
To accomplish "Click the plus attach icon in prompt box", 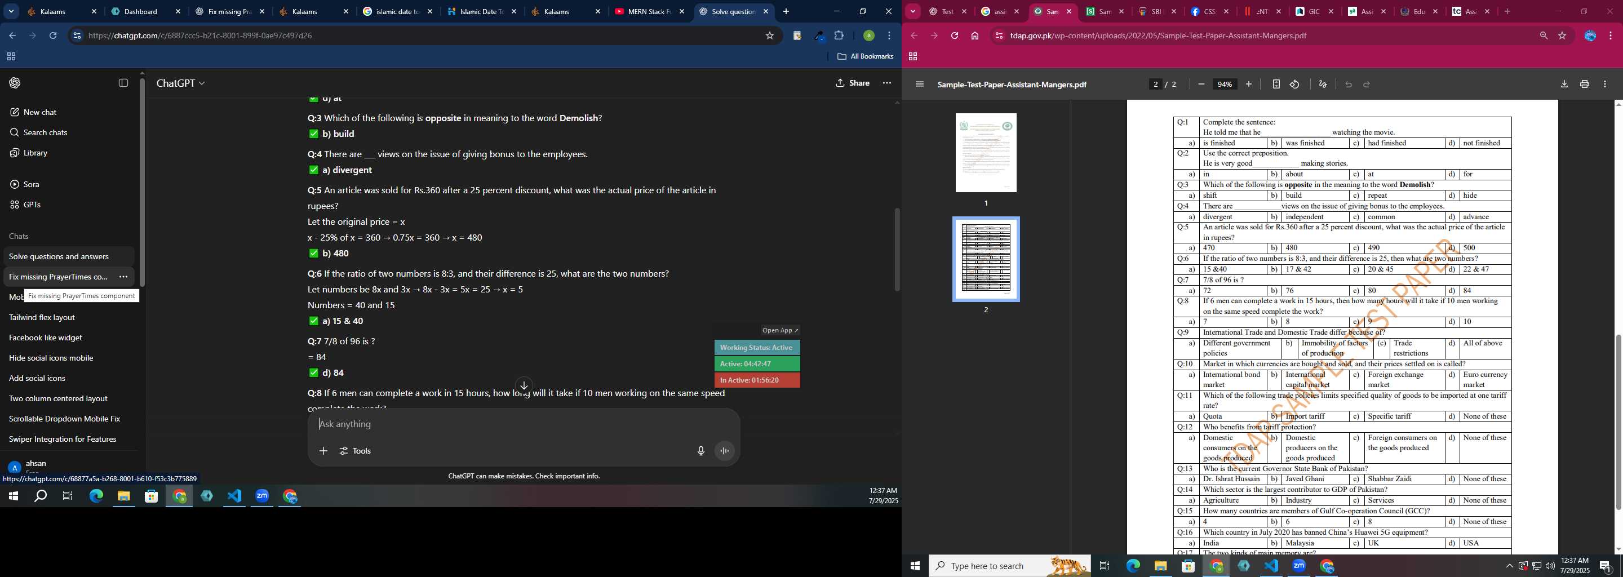I will (323, 451).
